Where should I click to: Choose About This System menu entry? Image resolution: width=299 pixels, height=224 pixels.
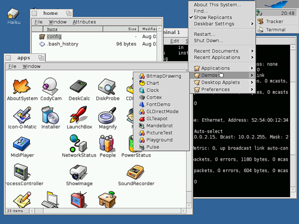point(222,5)
